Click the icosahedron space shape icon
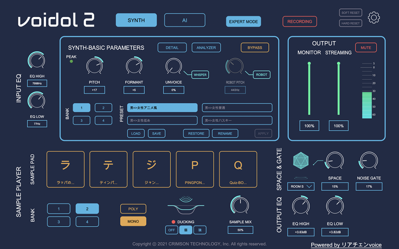The image size is (399, 249). [301, 161]
